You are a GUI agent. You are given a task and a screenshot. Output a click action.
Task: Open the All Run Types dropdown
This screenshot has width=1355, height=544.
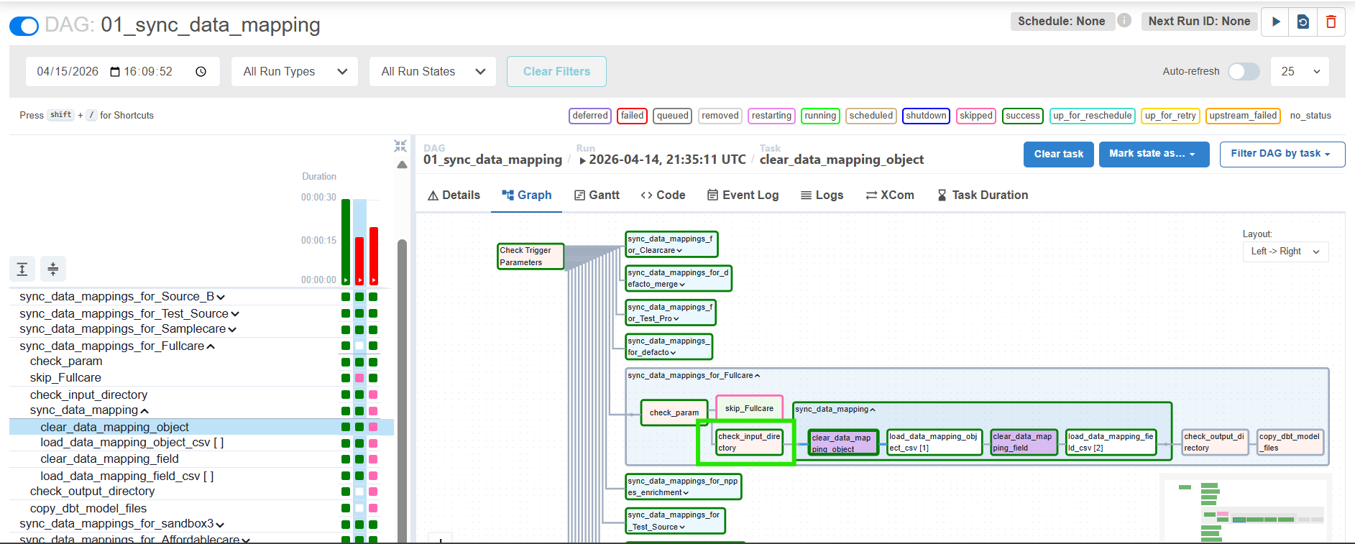(x=295, y=72)
